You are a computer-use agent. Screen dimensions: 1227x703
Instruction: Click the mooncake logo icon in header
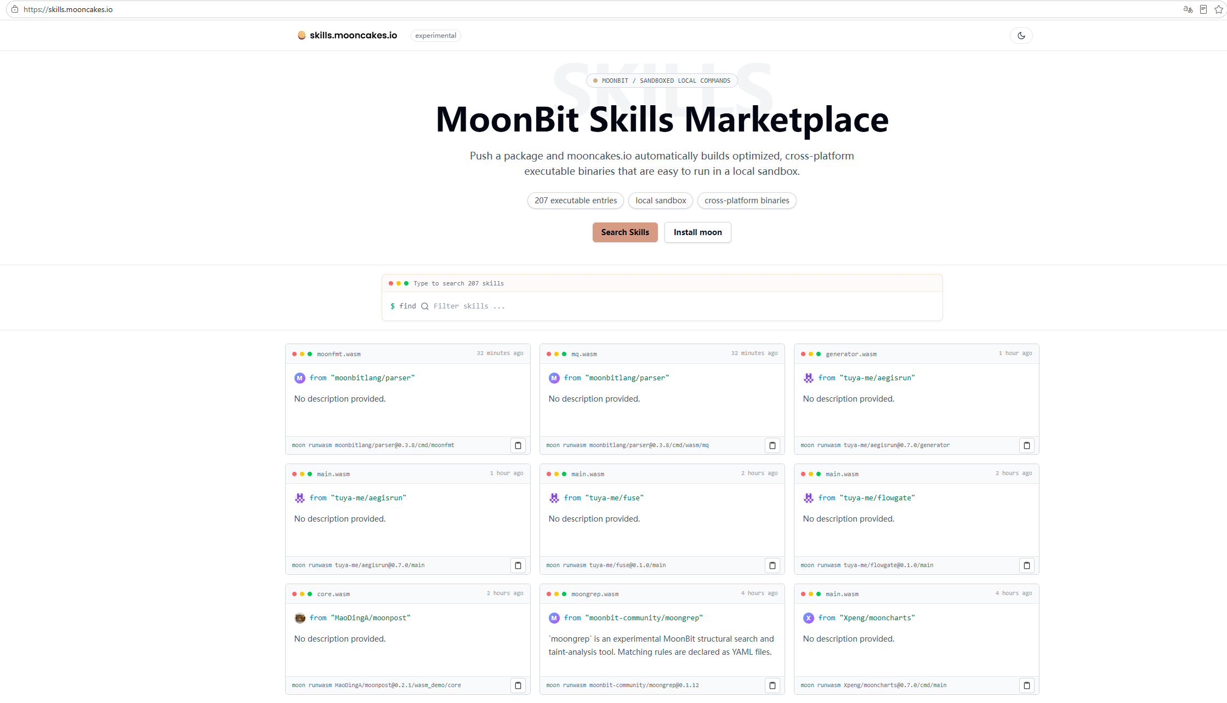(x=302, y=35)
